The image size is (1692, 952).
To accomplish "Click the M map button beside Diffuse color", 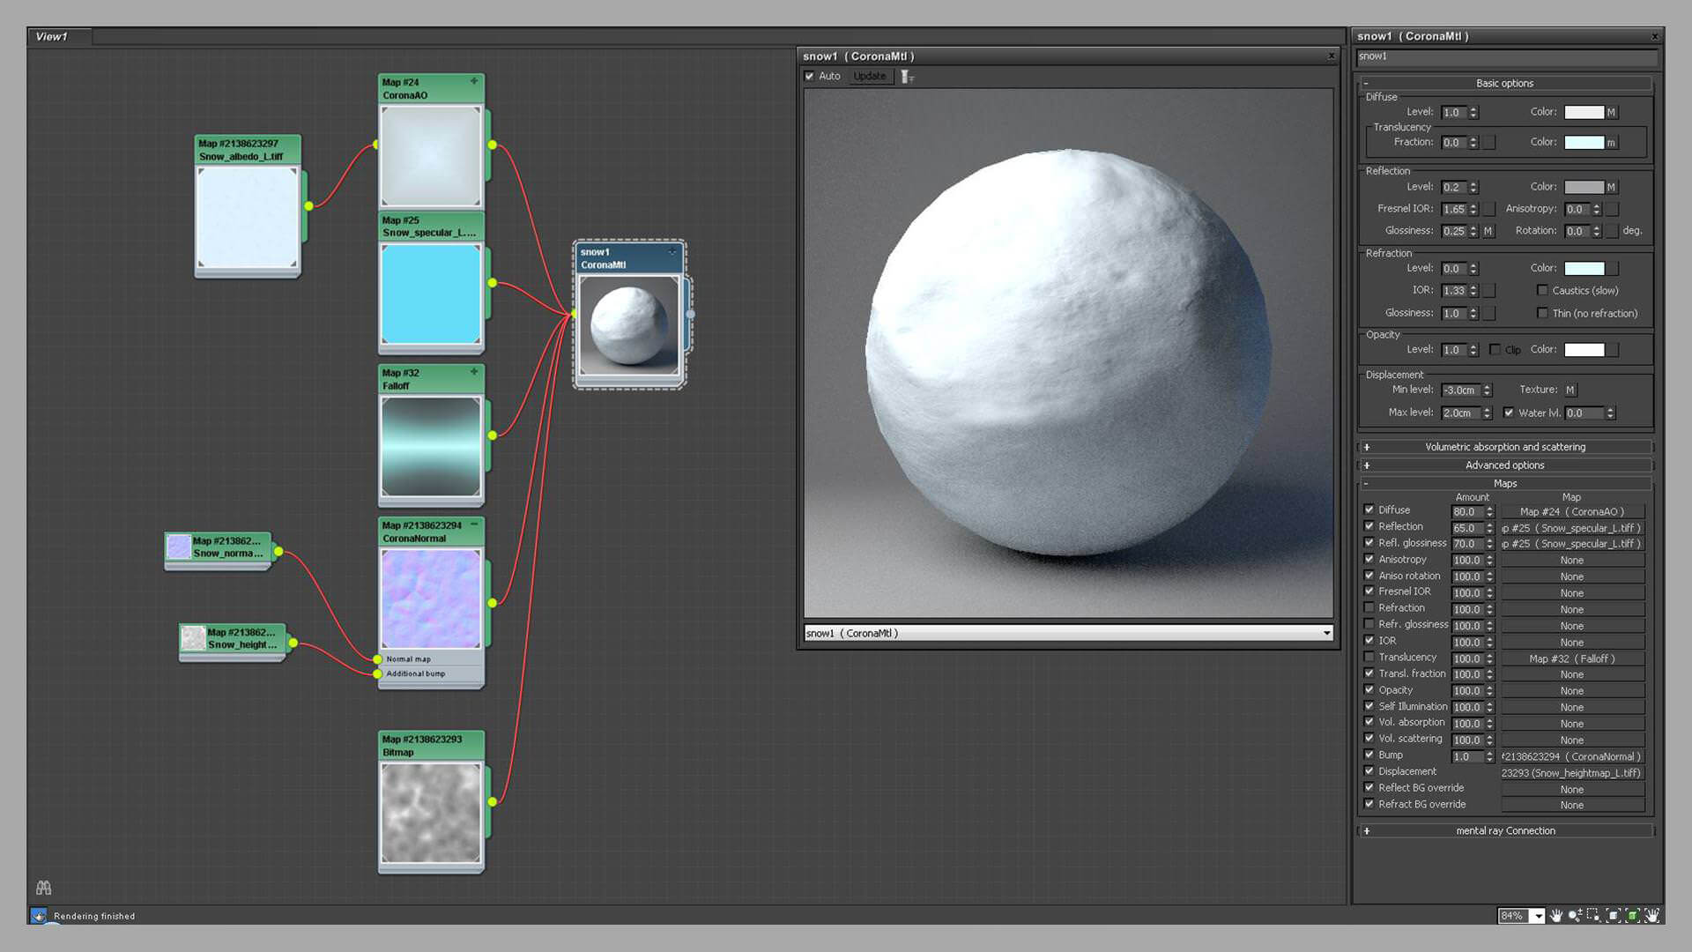I will click(x=1611, y=112).
